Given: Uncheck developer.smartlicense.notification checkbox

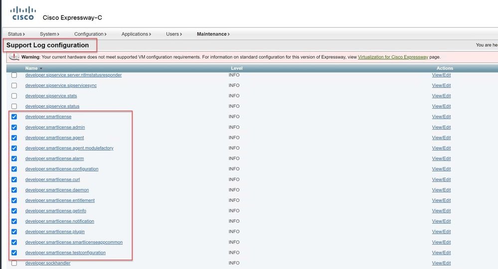Looking at the screenshot, I should pyautogui.click(x=14, y=221).
